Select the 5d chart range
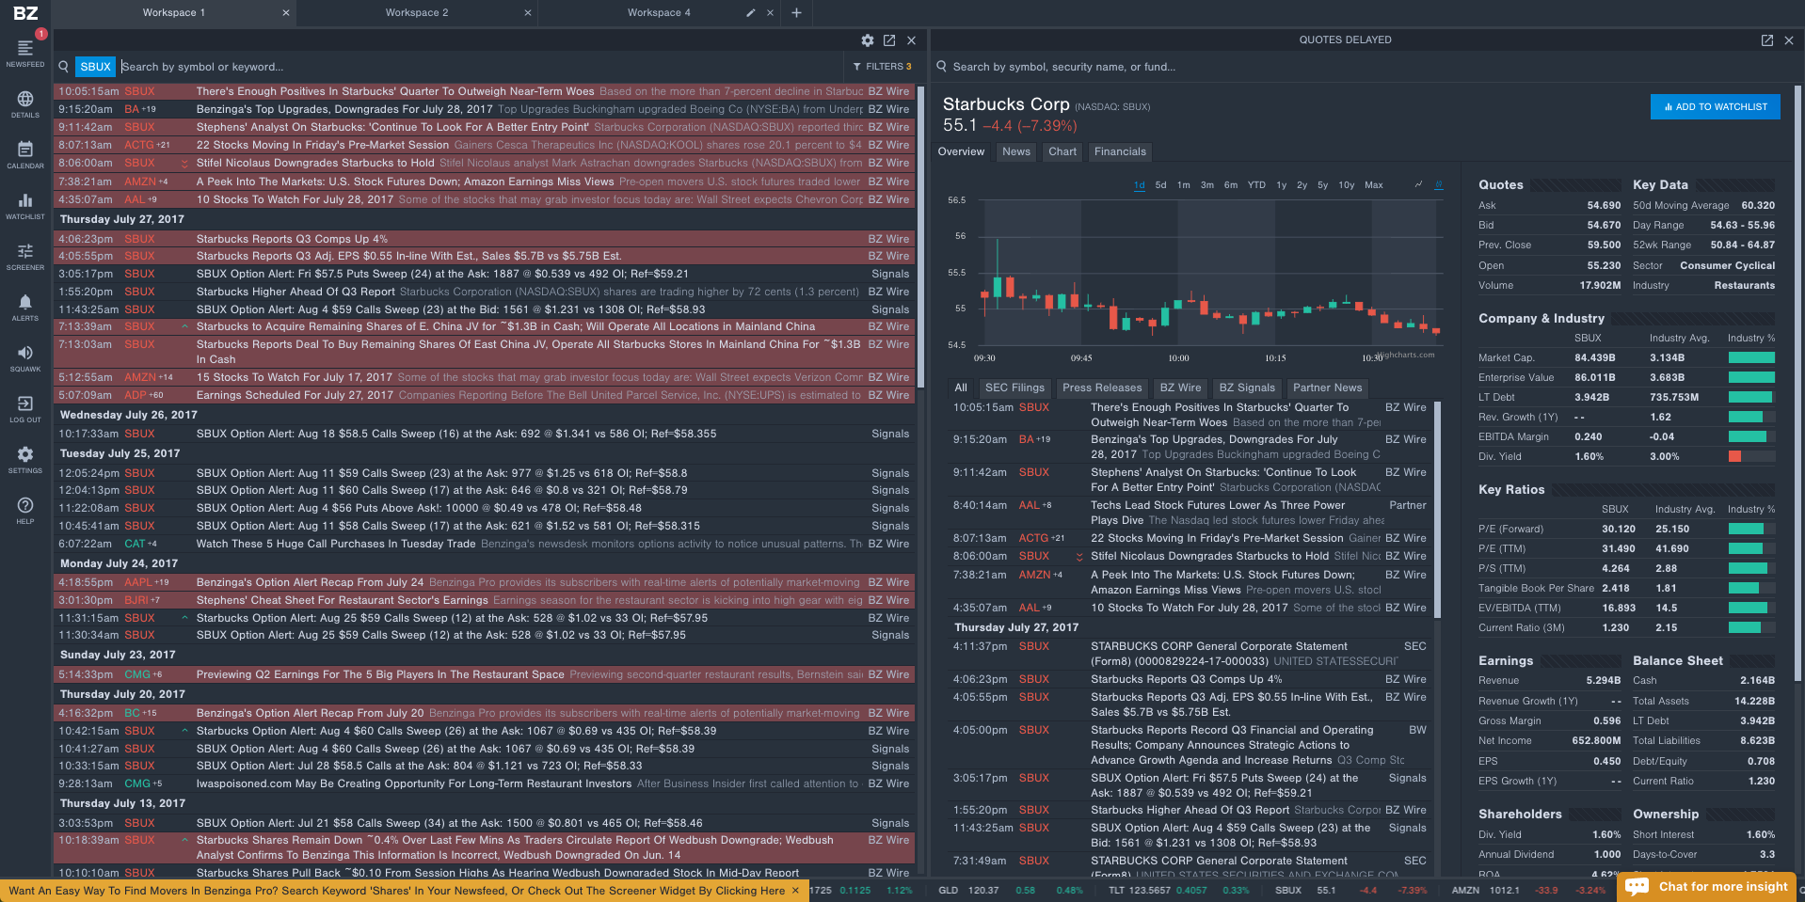 click(x=1161, y=185)
